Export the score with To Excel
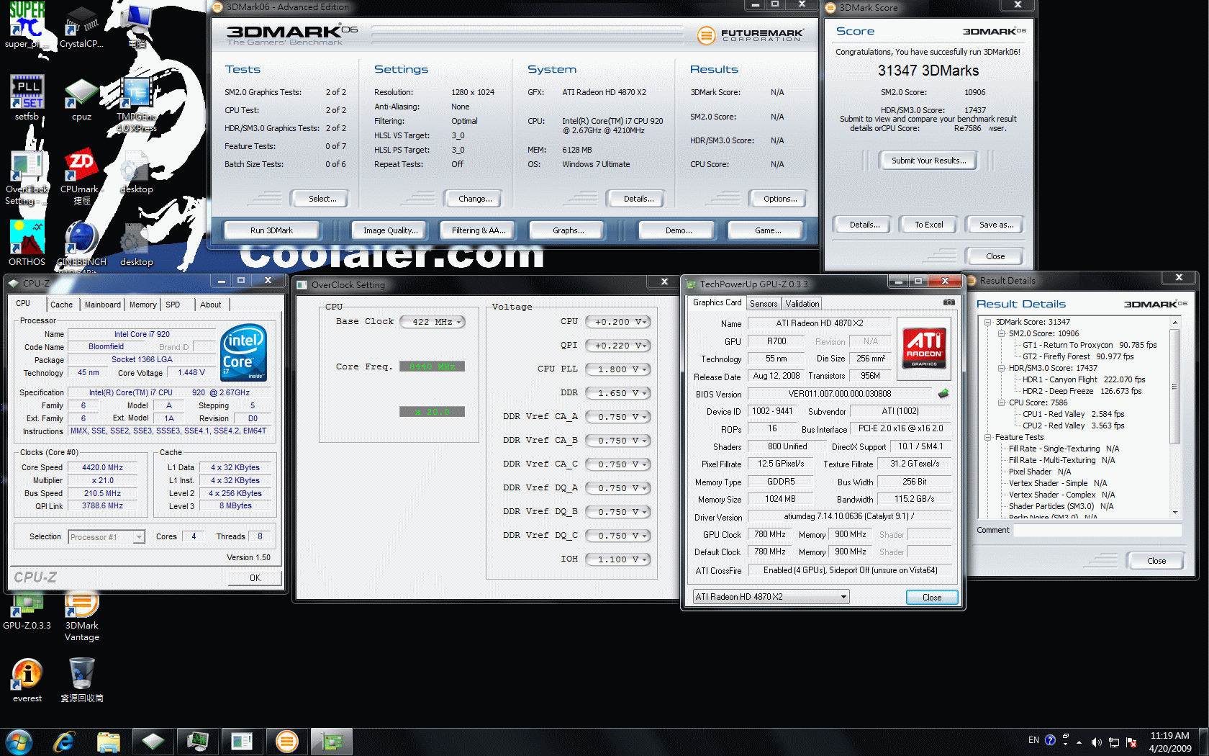 pyautogui.click(x=929, y=225)
